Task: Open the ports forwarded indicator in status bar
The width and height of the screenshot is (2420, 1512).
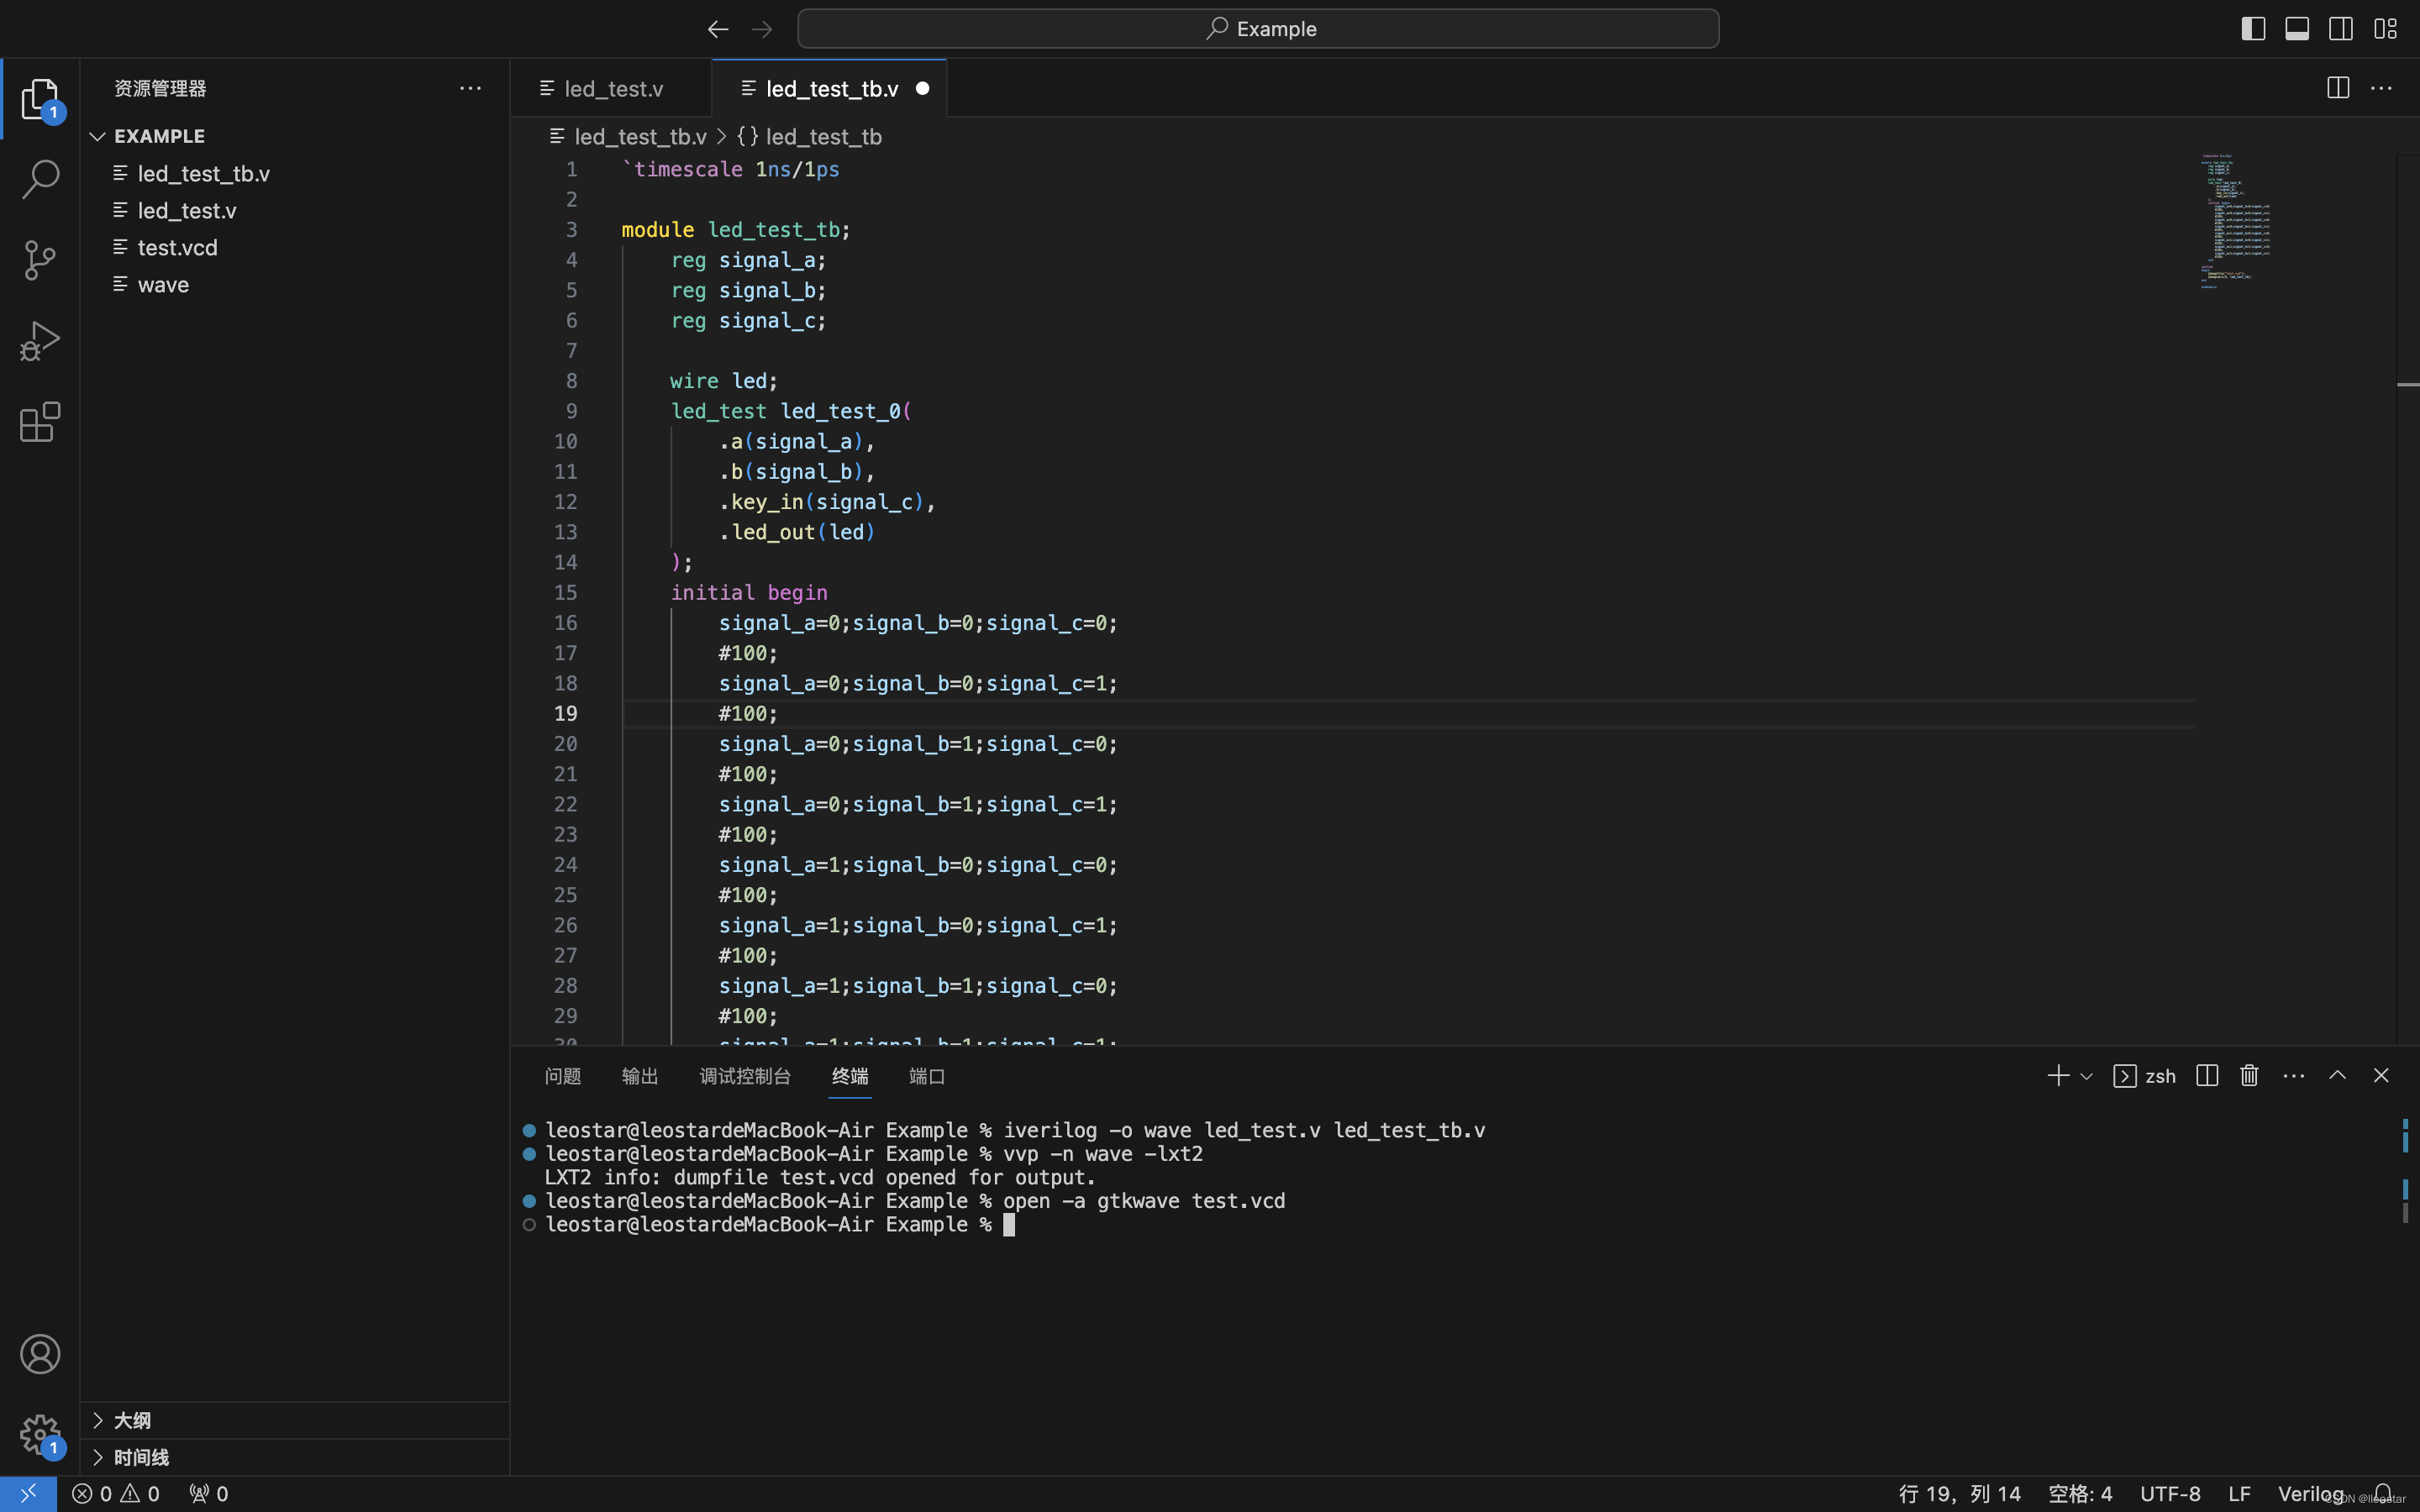Action: [x=209, y=1494]
